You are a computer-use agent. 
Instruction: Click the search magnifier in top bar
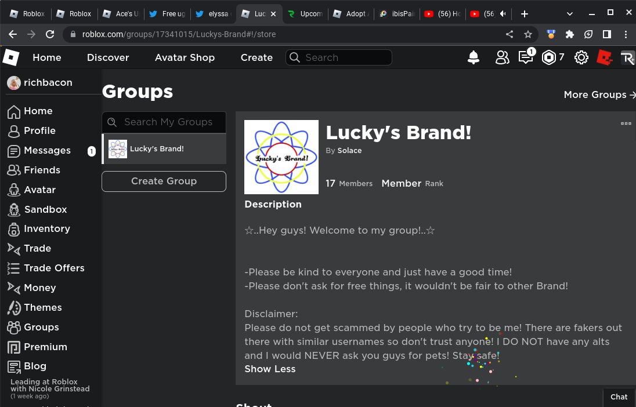point(295,57)
